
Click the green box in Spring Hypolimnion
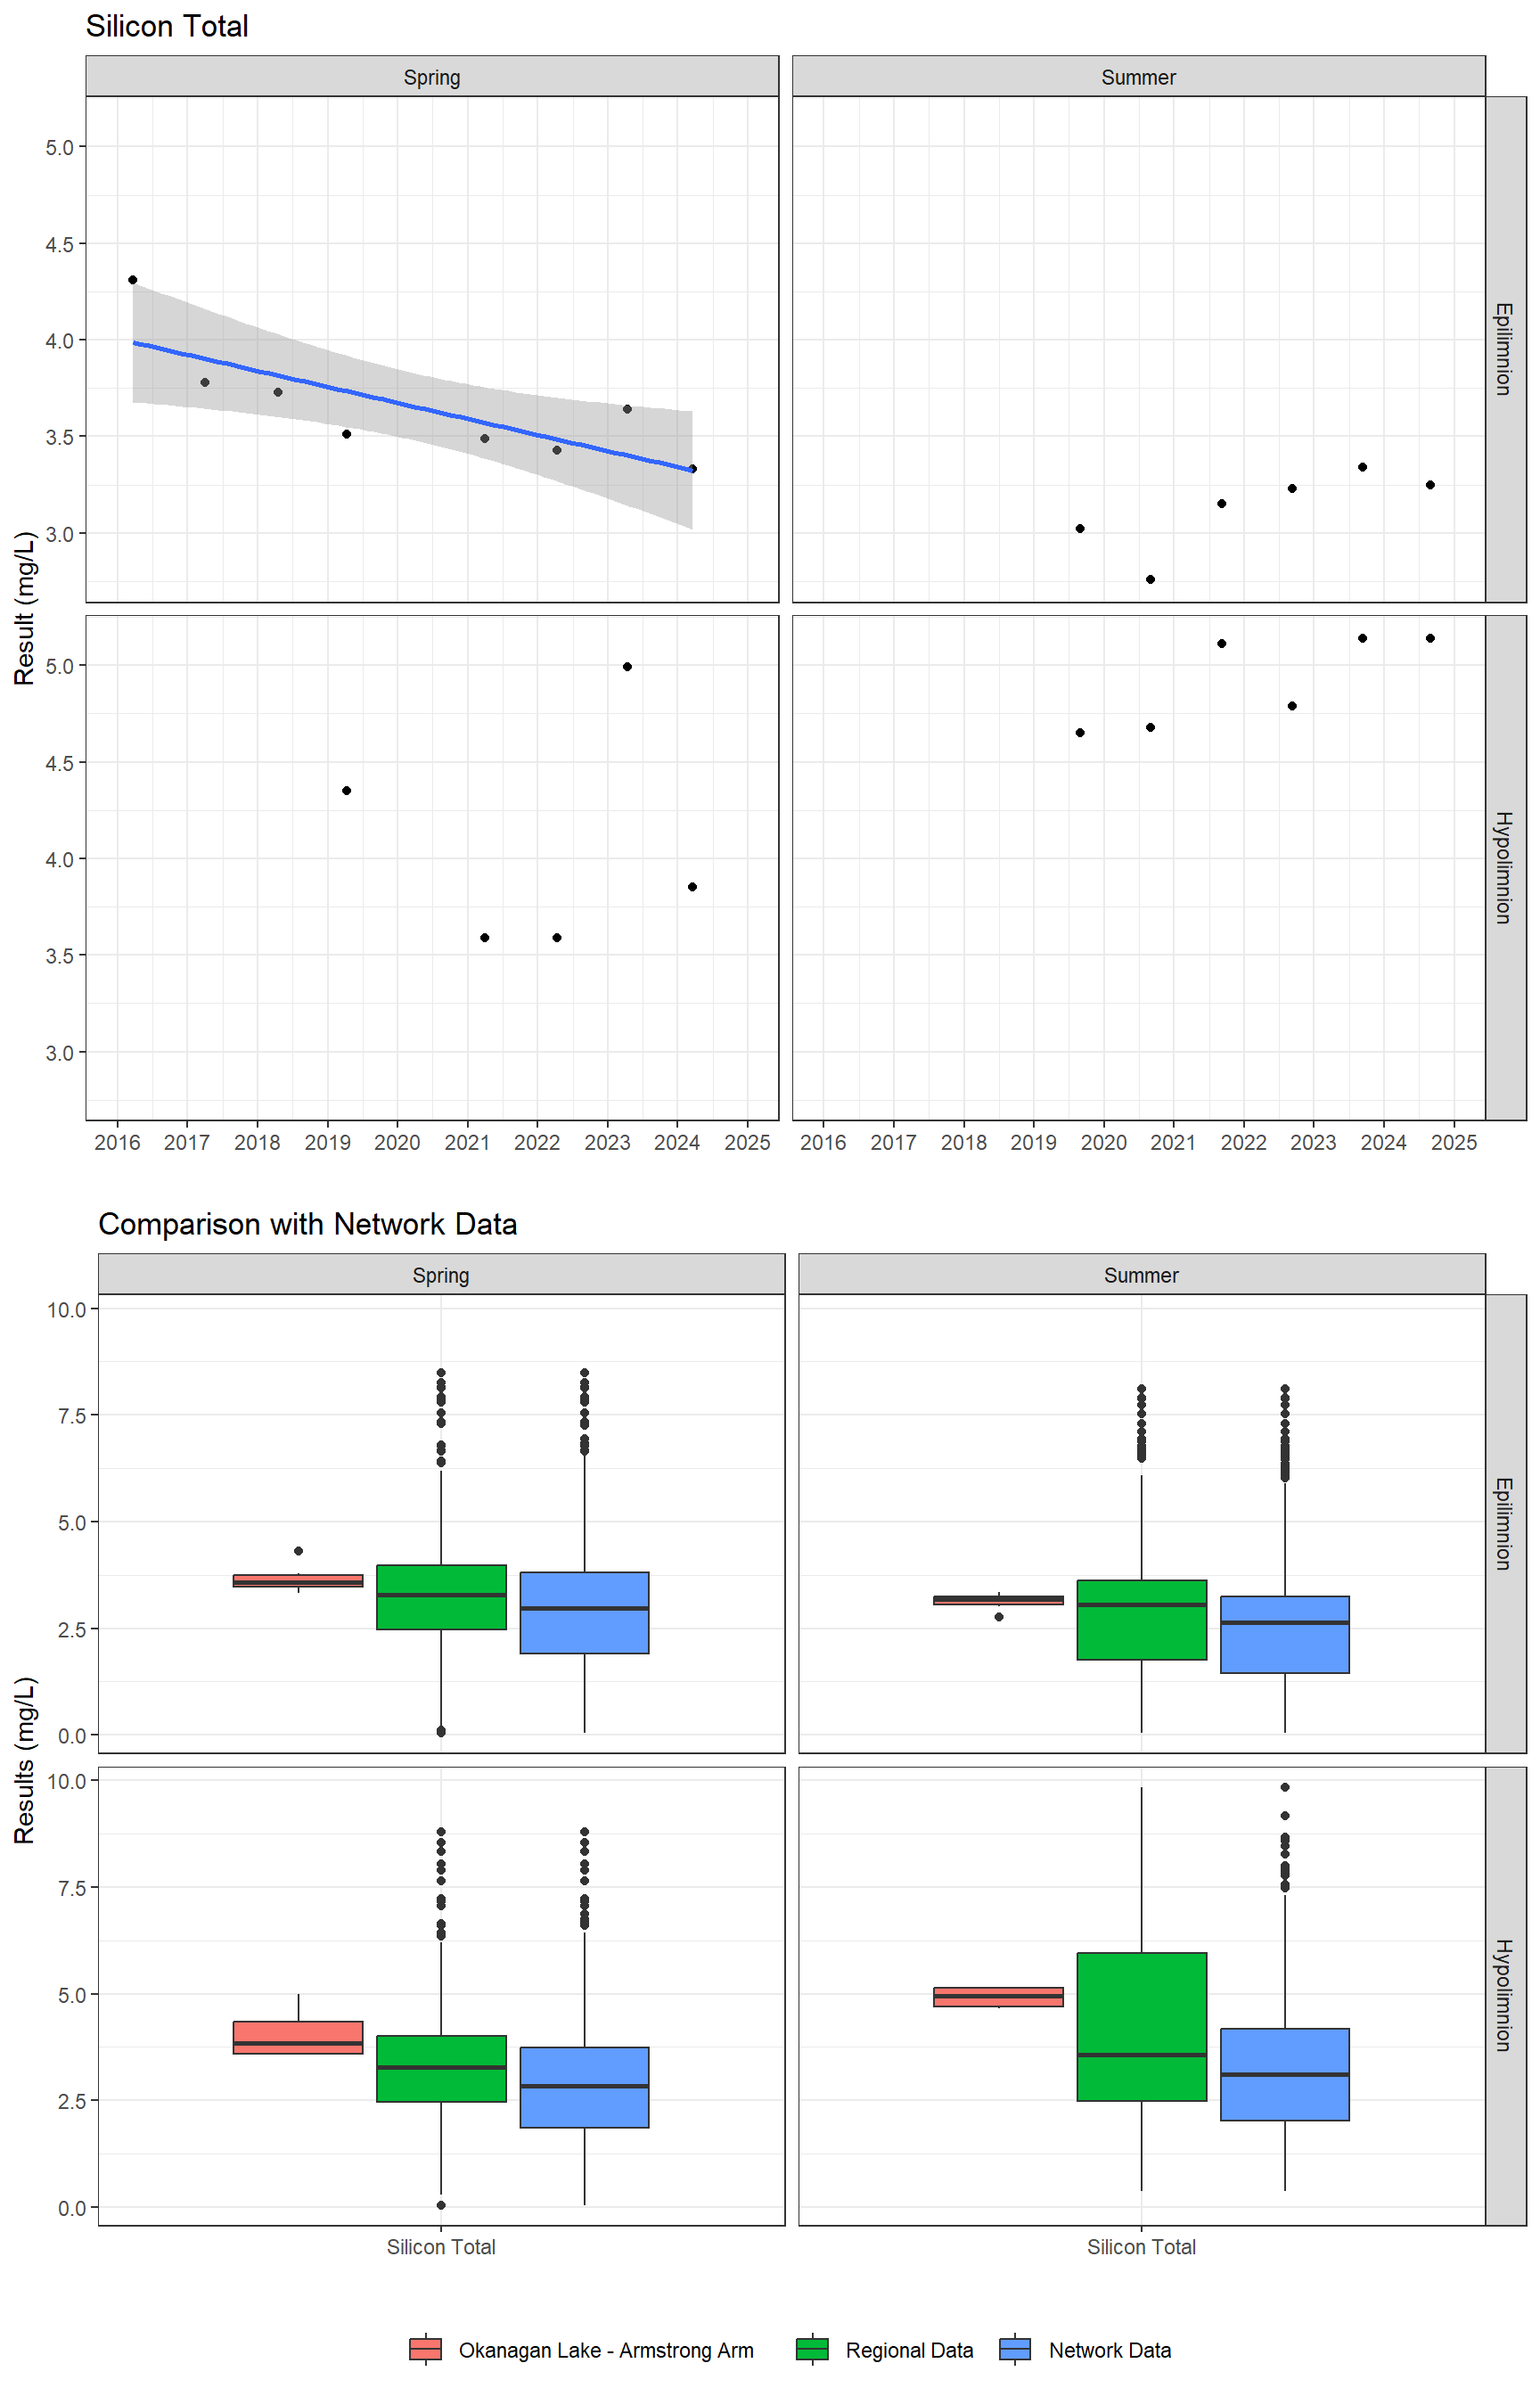pyautogui.click(x=441, y=2069)
